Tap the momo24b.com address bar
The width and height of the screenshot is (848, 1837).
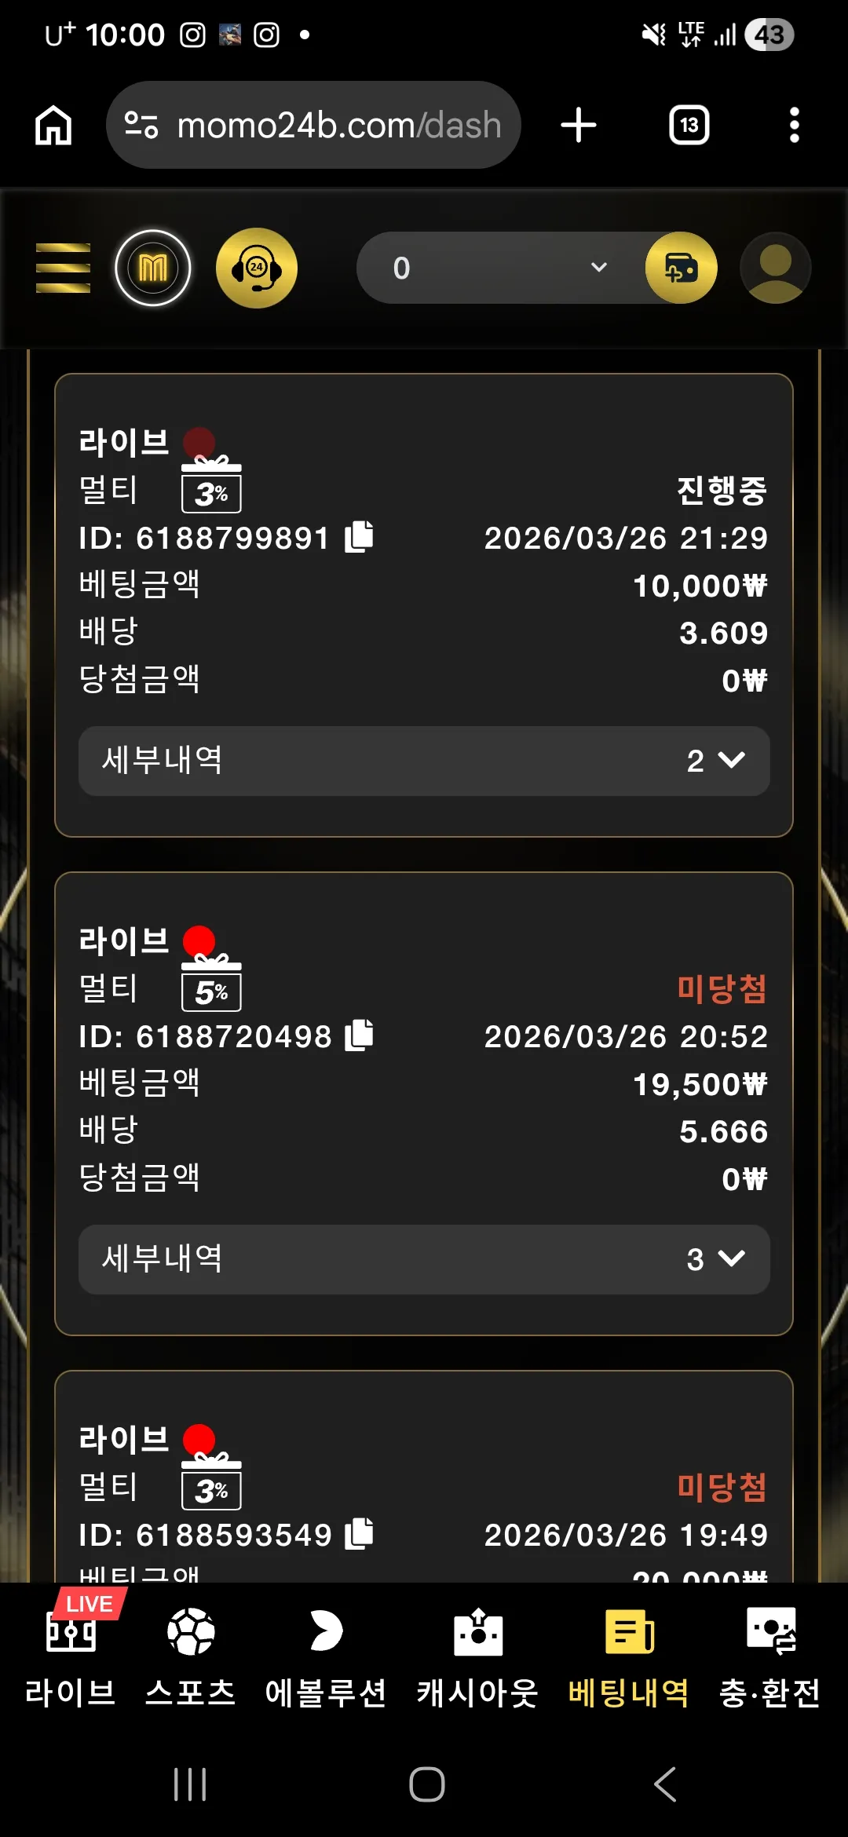313,125
